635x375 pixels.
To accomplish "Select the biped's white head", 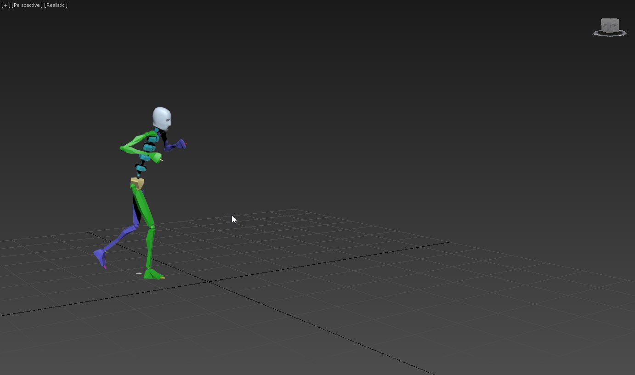I will coord(162,118).
